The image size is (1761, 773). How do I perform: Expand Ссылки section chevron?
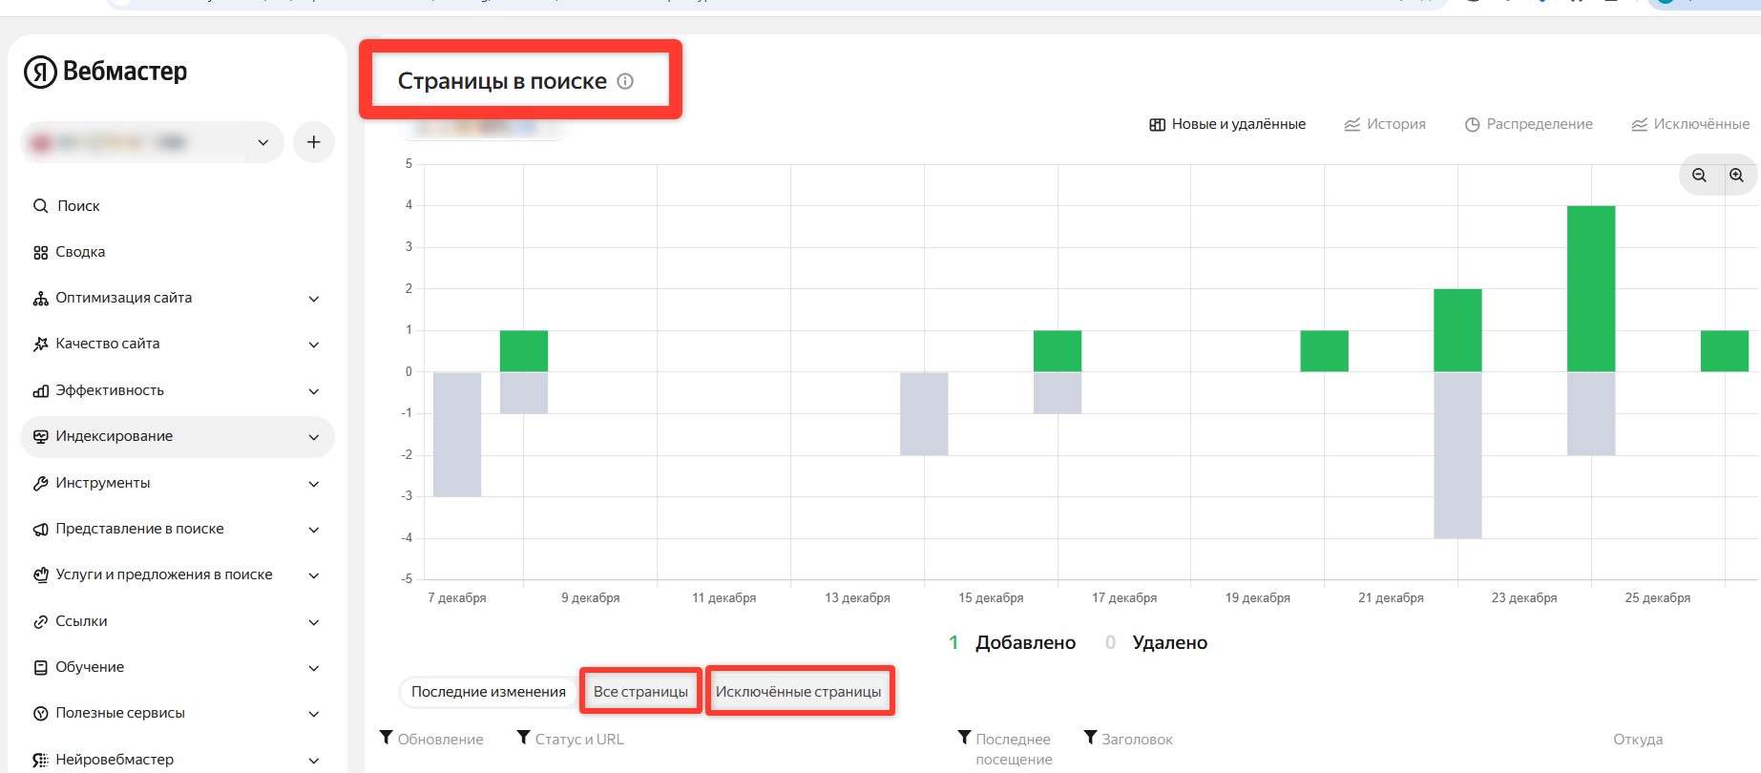tap(313, 622)
